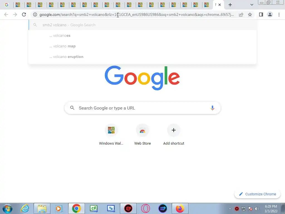Viewport: 285px width, 214px height.
Task: Choose the '... volcano map' suggestion
Action: point(143,46)
